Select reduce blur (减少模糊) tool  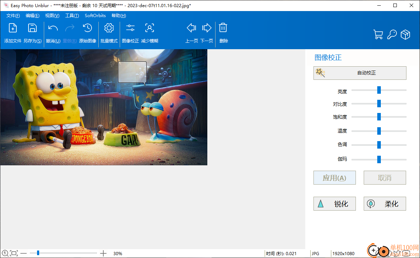click(150, 28)
